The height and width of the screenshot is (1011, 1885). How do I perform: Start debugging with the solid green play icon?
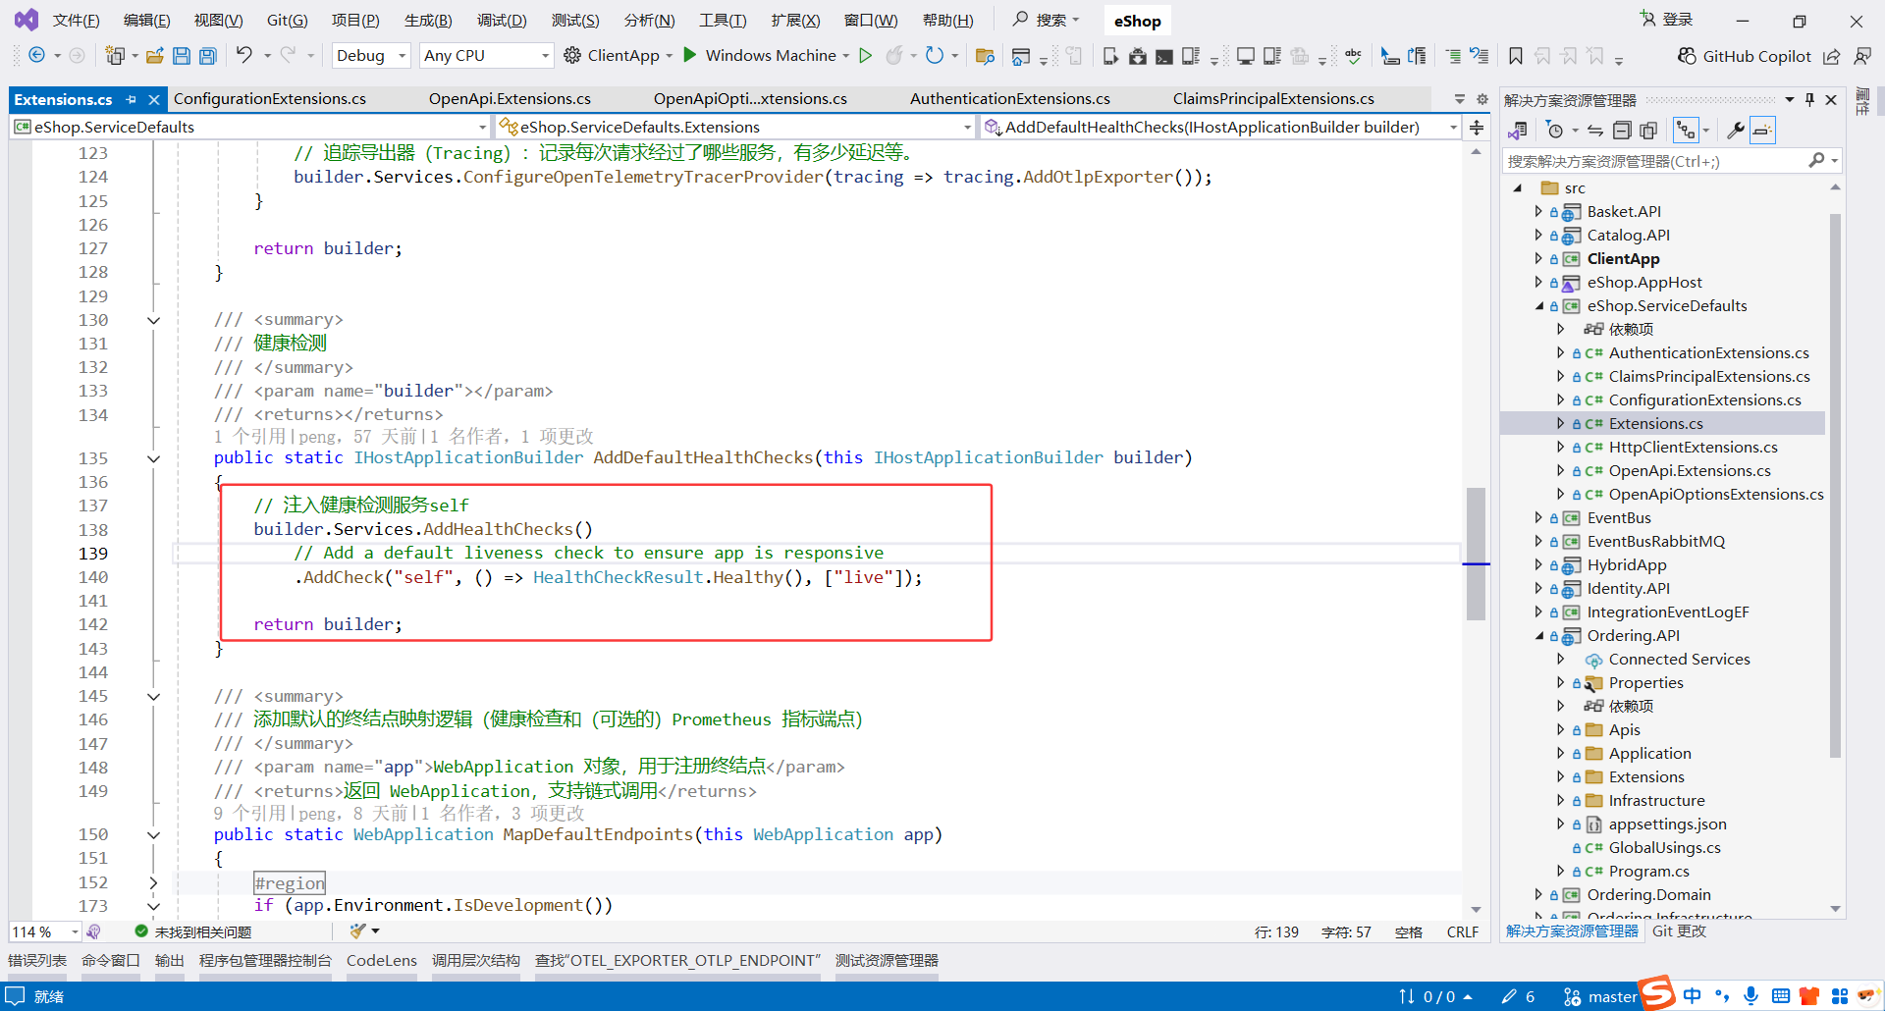point(690,55)
